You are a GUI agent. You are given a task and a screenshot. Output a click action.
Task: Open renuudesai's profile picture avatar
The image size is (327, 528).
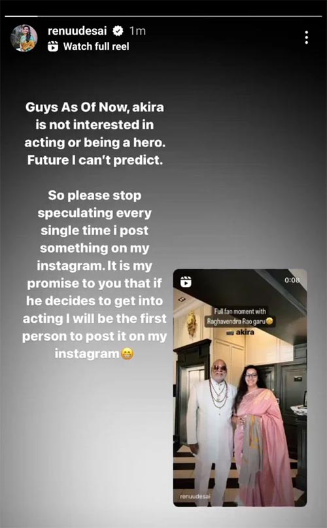(x=24, y=38)
